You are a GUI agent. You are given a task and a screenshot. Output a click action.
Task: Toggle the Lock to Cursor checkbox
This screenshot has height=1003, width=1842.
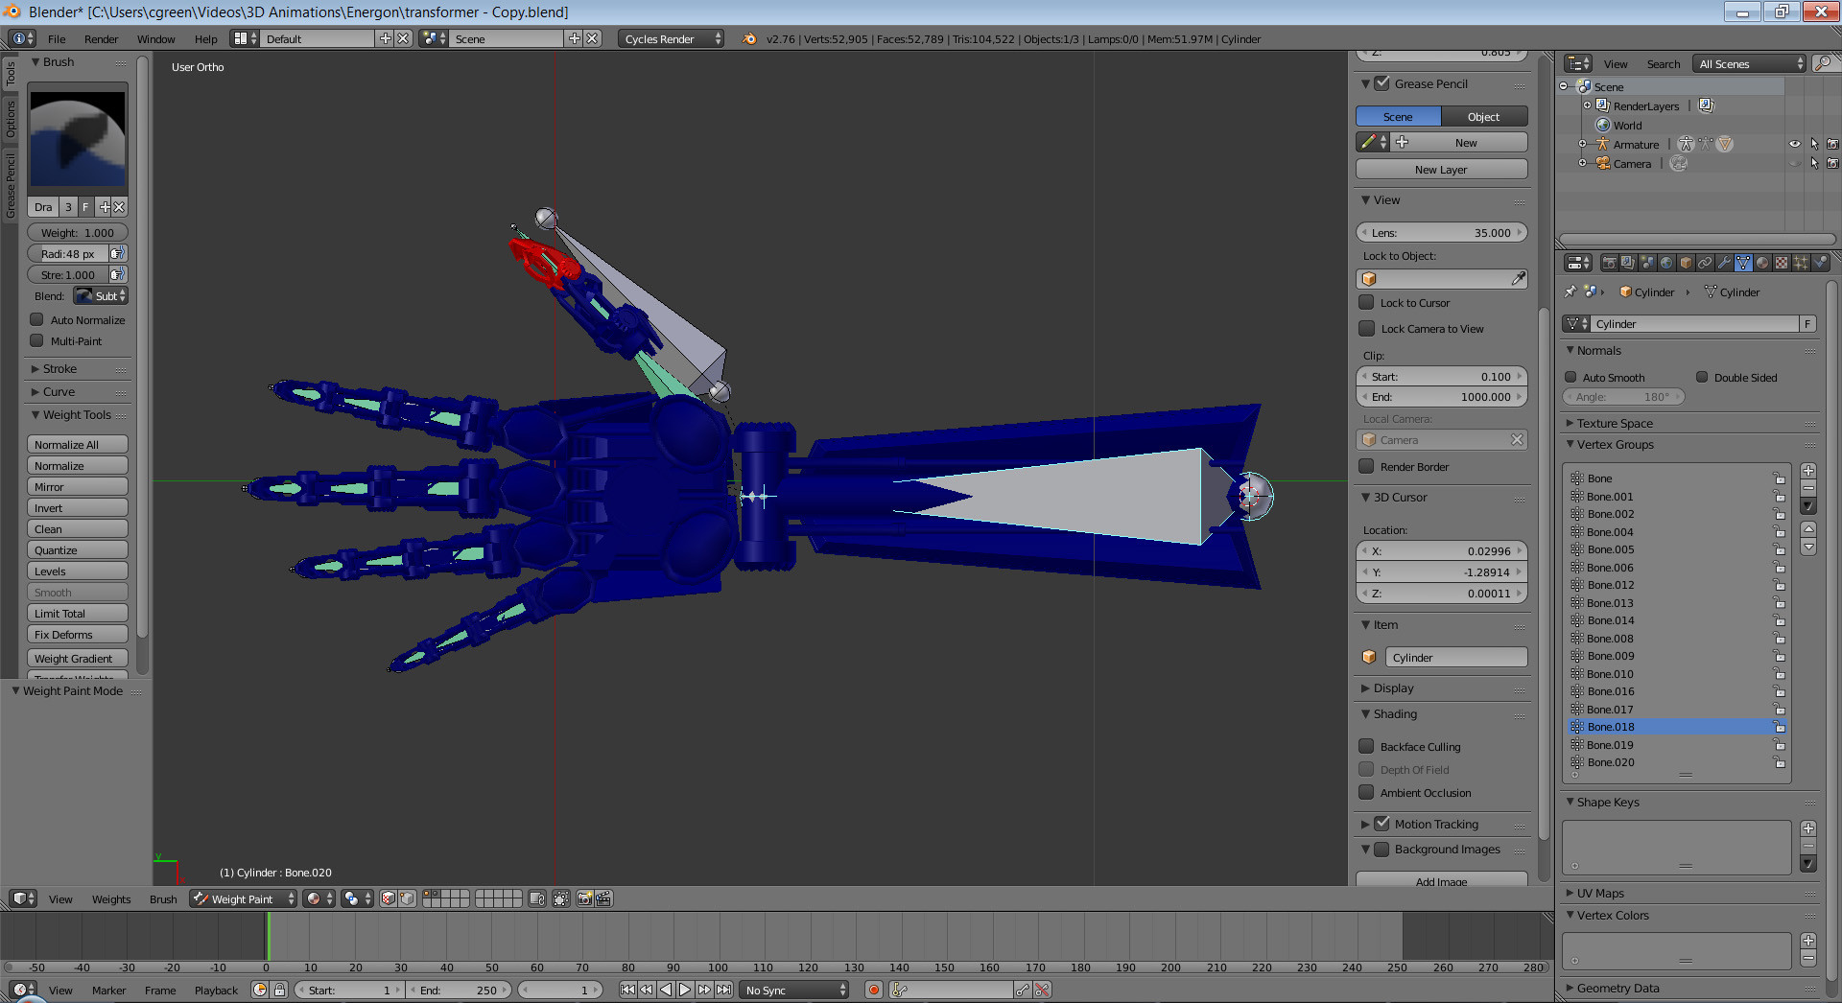[1367, 302]
